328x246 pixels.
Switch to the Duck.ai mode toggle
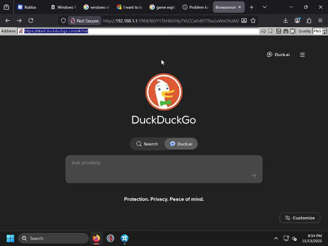(x=181, y=144)
